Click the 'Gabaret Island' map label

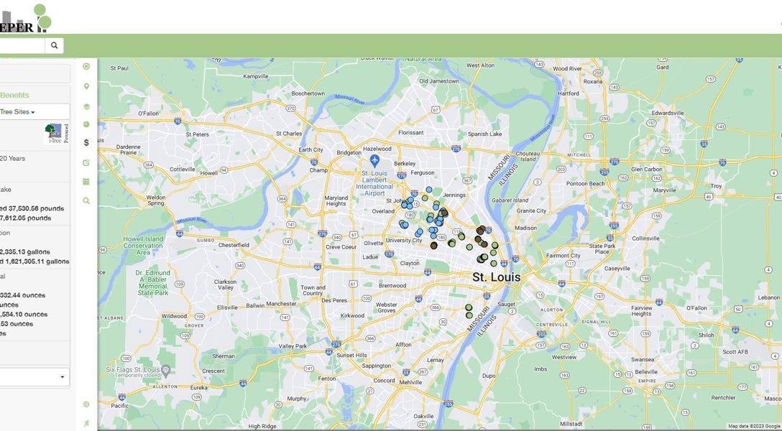point(510,200)
